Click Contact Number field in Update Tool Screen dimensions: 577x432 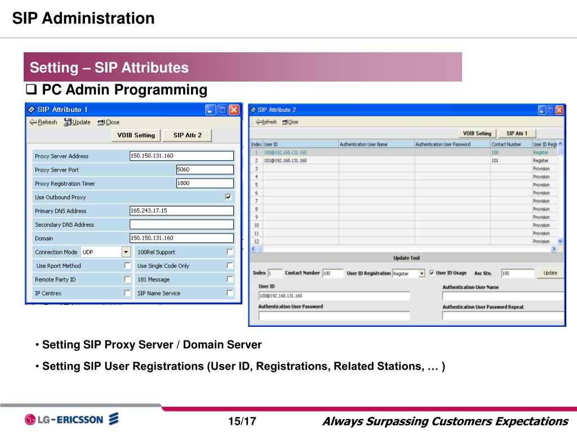click(332, 273)
